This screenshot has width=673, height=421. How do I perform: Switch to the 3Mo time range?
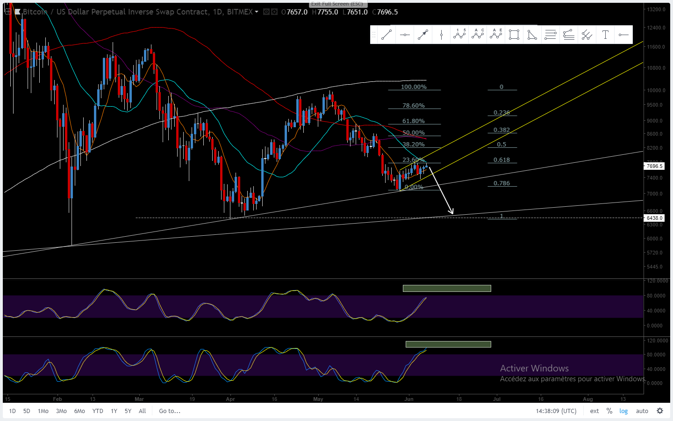click(61, 411)
